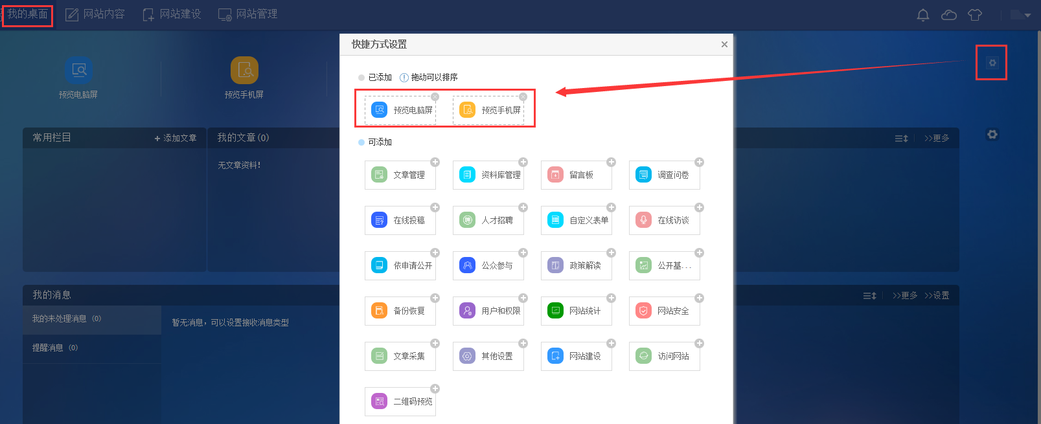Click the 依申请公开 shortcut card

[400, 265]
